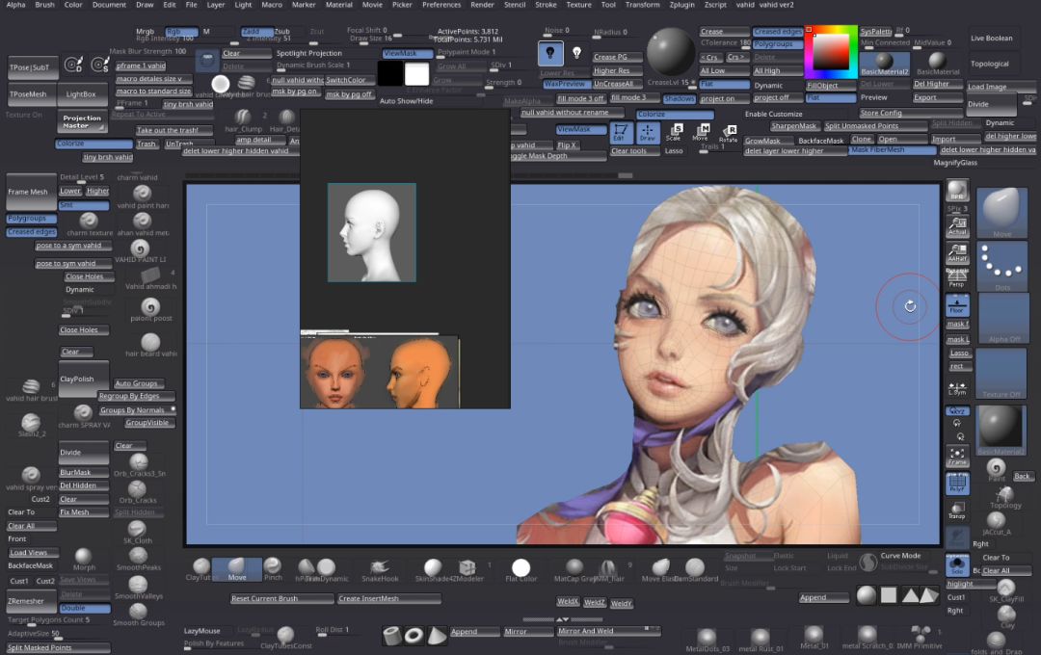Toggle the Rgb mode button
Screen dimensions: 1041x655
point(181,31)
